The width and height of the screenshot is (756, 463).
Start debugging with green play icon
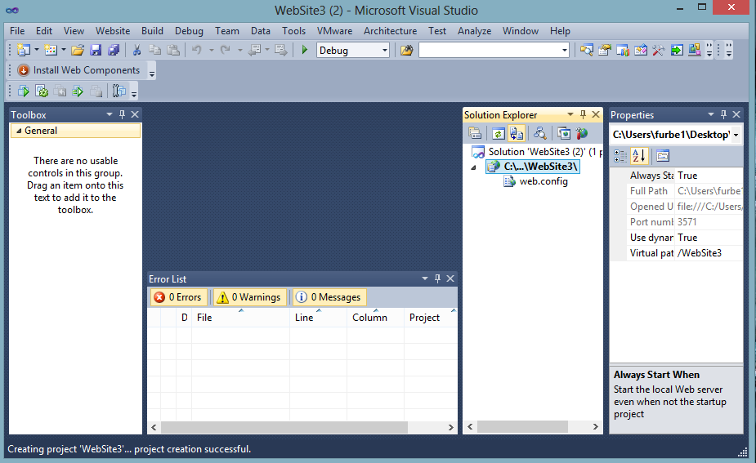click(304, 50)
